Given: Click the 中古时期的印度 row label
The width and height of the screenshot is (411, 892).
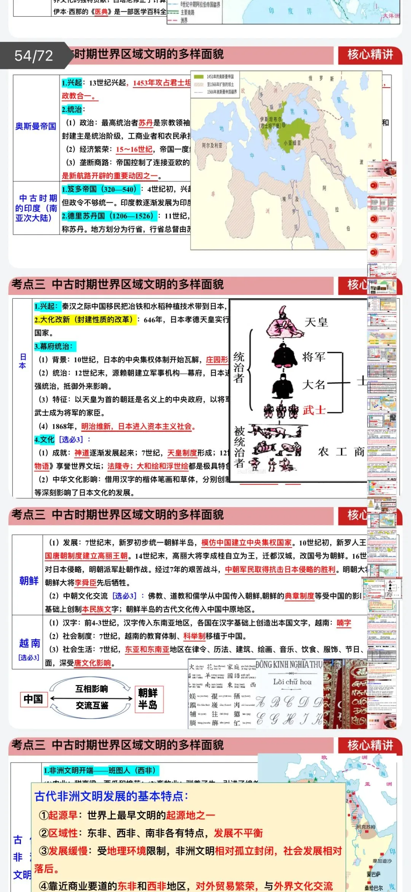Looking at the screenshot, I should click(x=36, y=208).
